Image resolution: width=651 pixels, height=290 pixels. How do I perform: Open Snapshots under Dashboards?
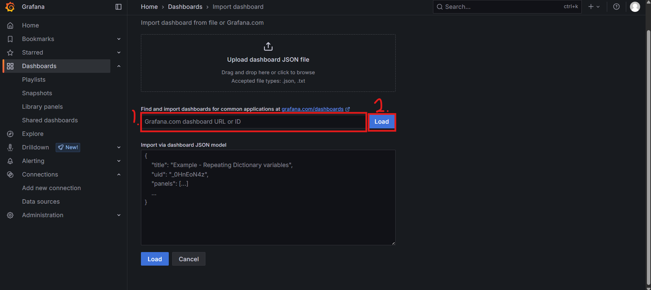click(x=37, y=93)
